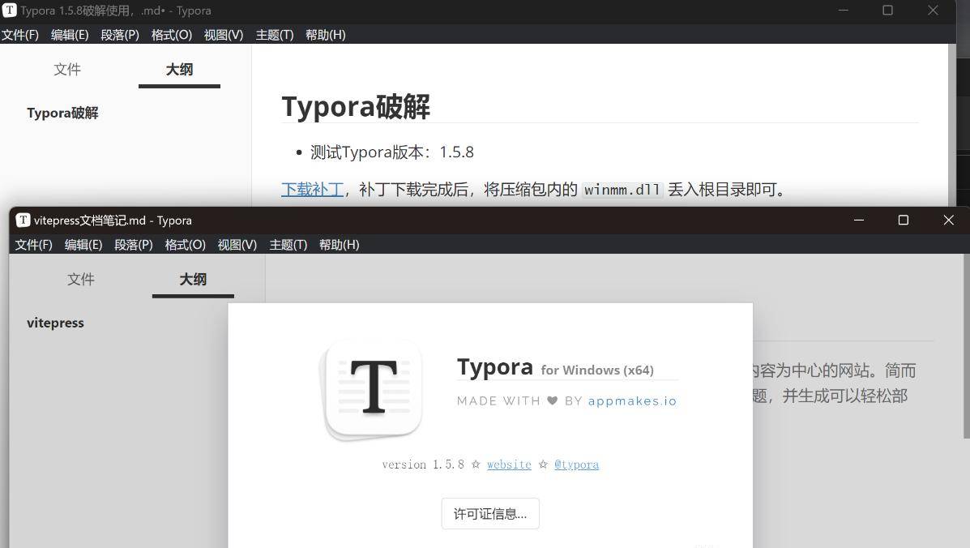The image size is (970, 548).
Task: Open the 文件(F) menu in the vitepress window
Action: (32, 244)
